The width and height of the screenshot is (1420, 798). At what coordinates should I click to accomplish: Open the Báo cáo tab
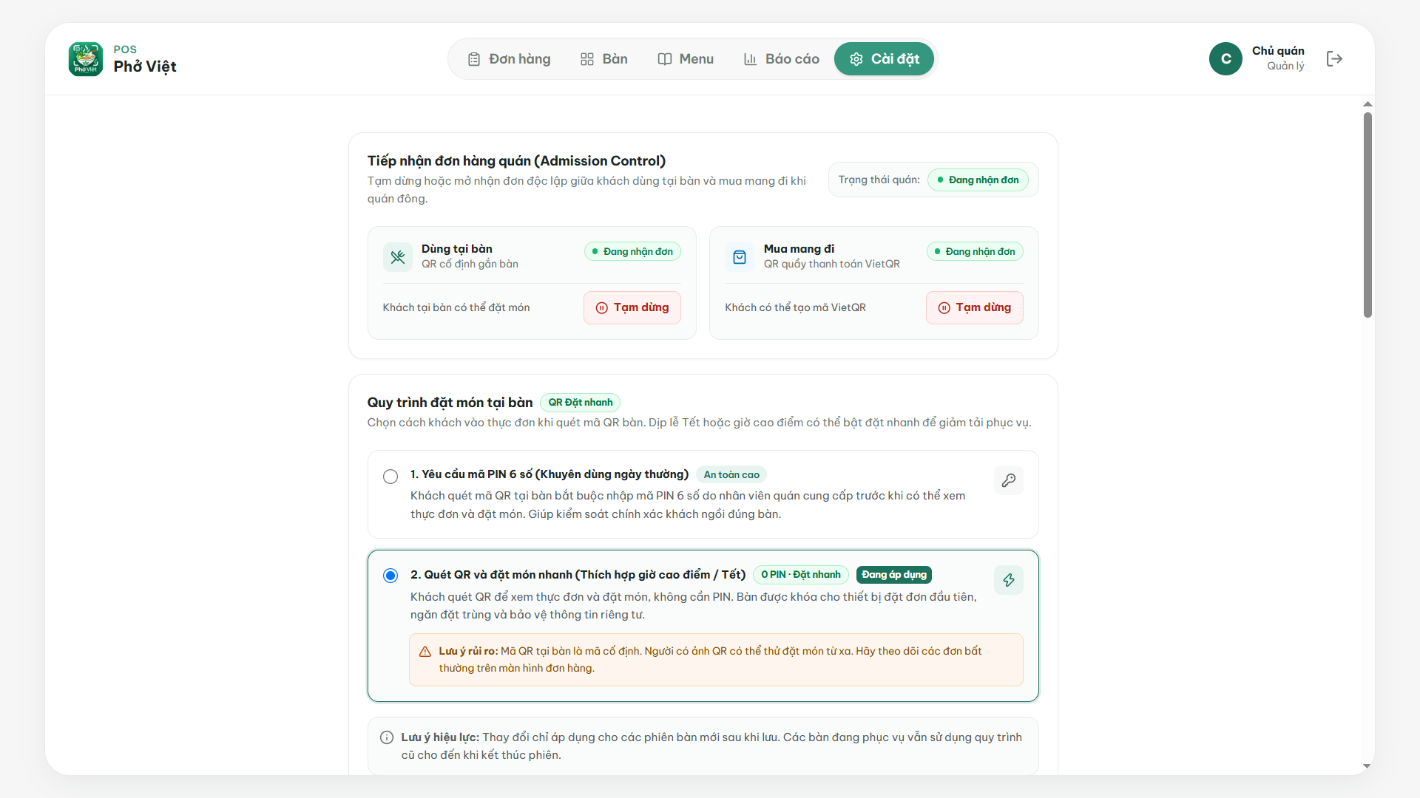[782, 59]
